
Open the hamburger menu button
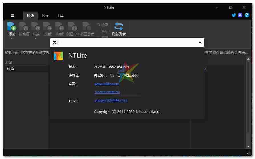13,15
